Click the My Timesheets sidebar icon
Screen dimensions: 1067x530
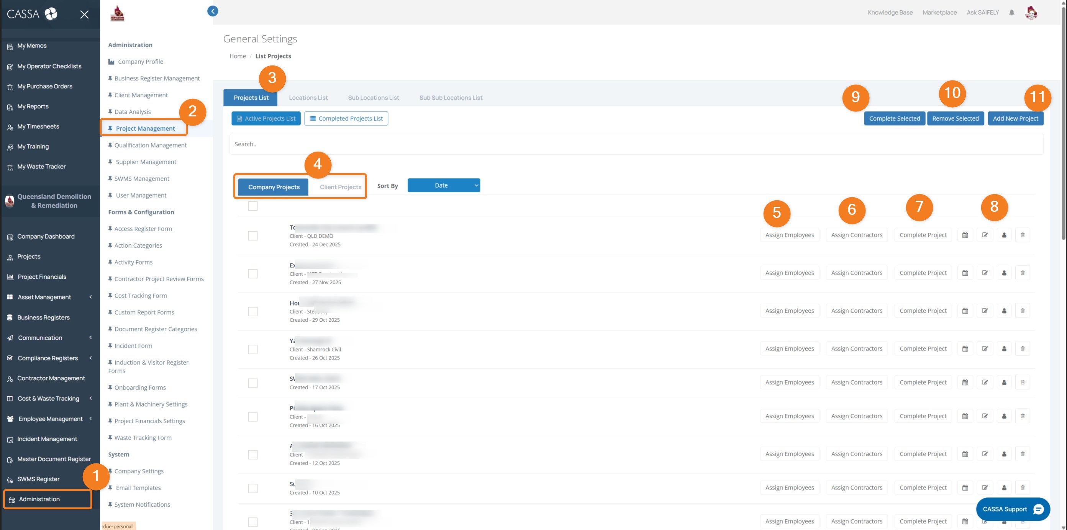pyautogui.click(x=10, y=126)
